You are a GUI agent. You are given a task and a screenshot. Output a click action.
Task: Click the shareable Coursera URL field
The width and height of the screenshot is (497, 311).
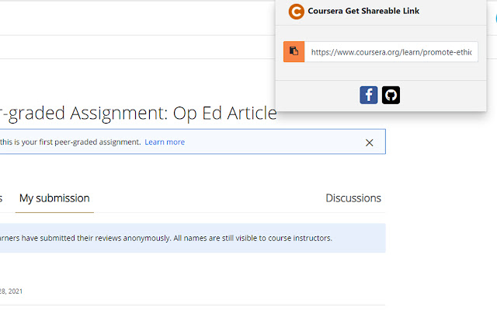click(x=391, y=52)
